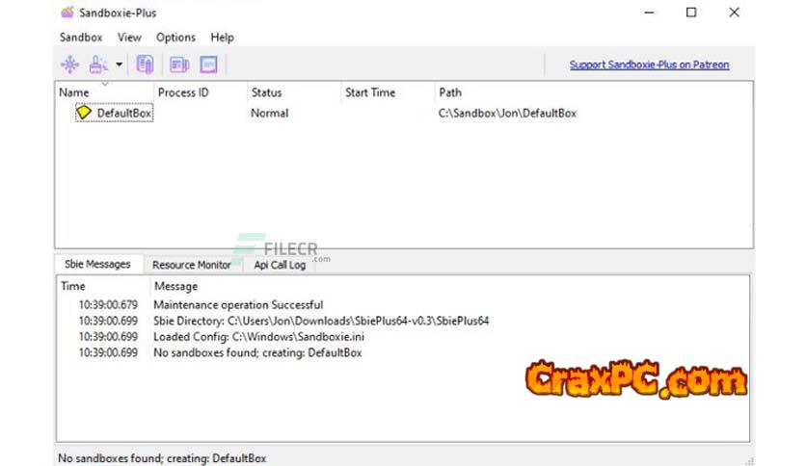Click the status bar message text

[x=162, y=458]
